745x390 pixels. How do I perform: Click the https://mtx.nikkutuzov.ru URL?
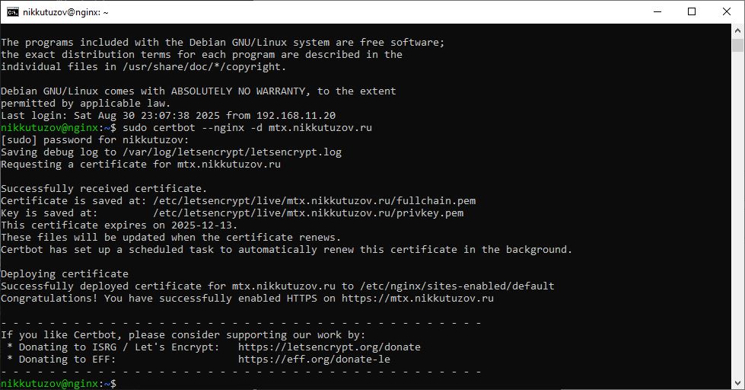click(417, 299)
